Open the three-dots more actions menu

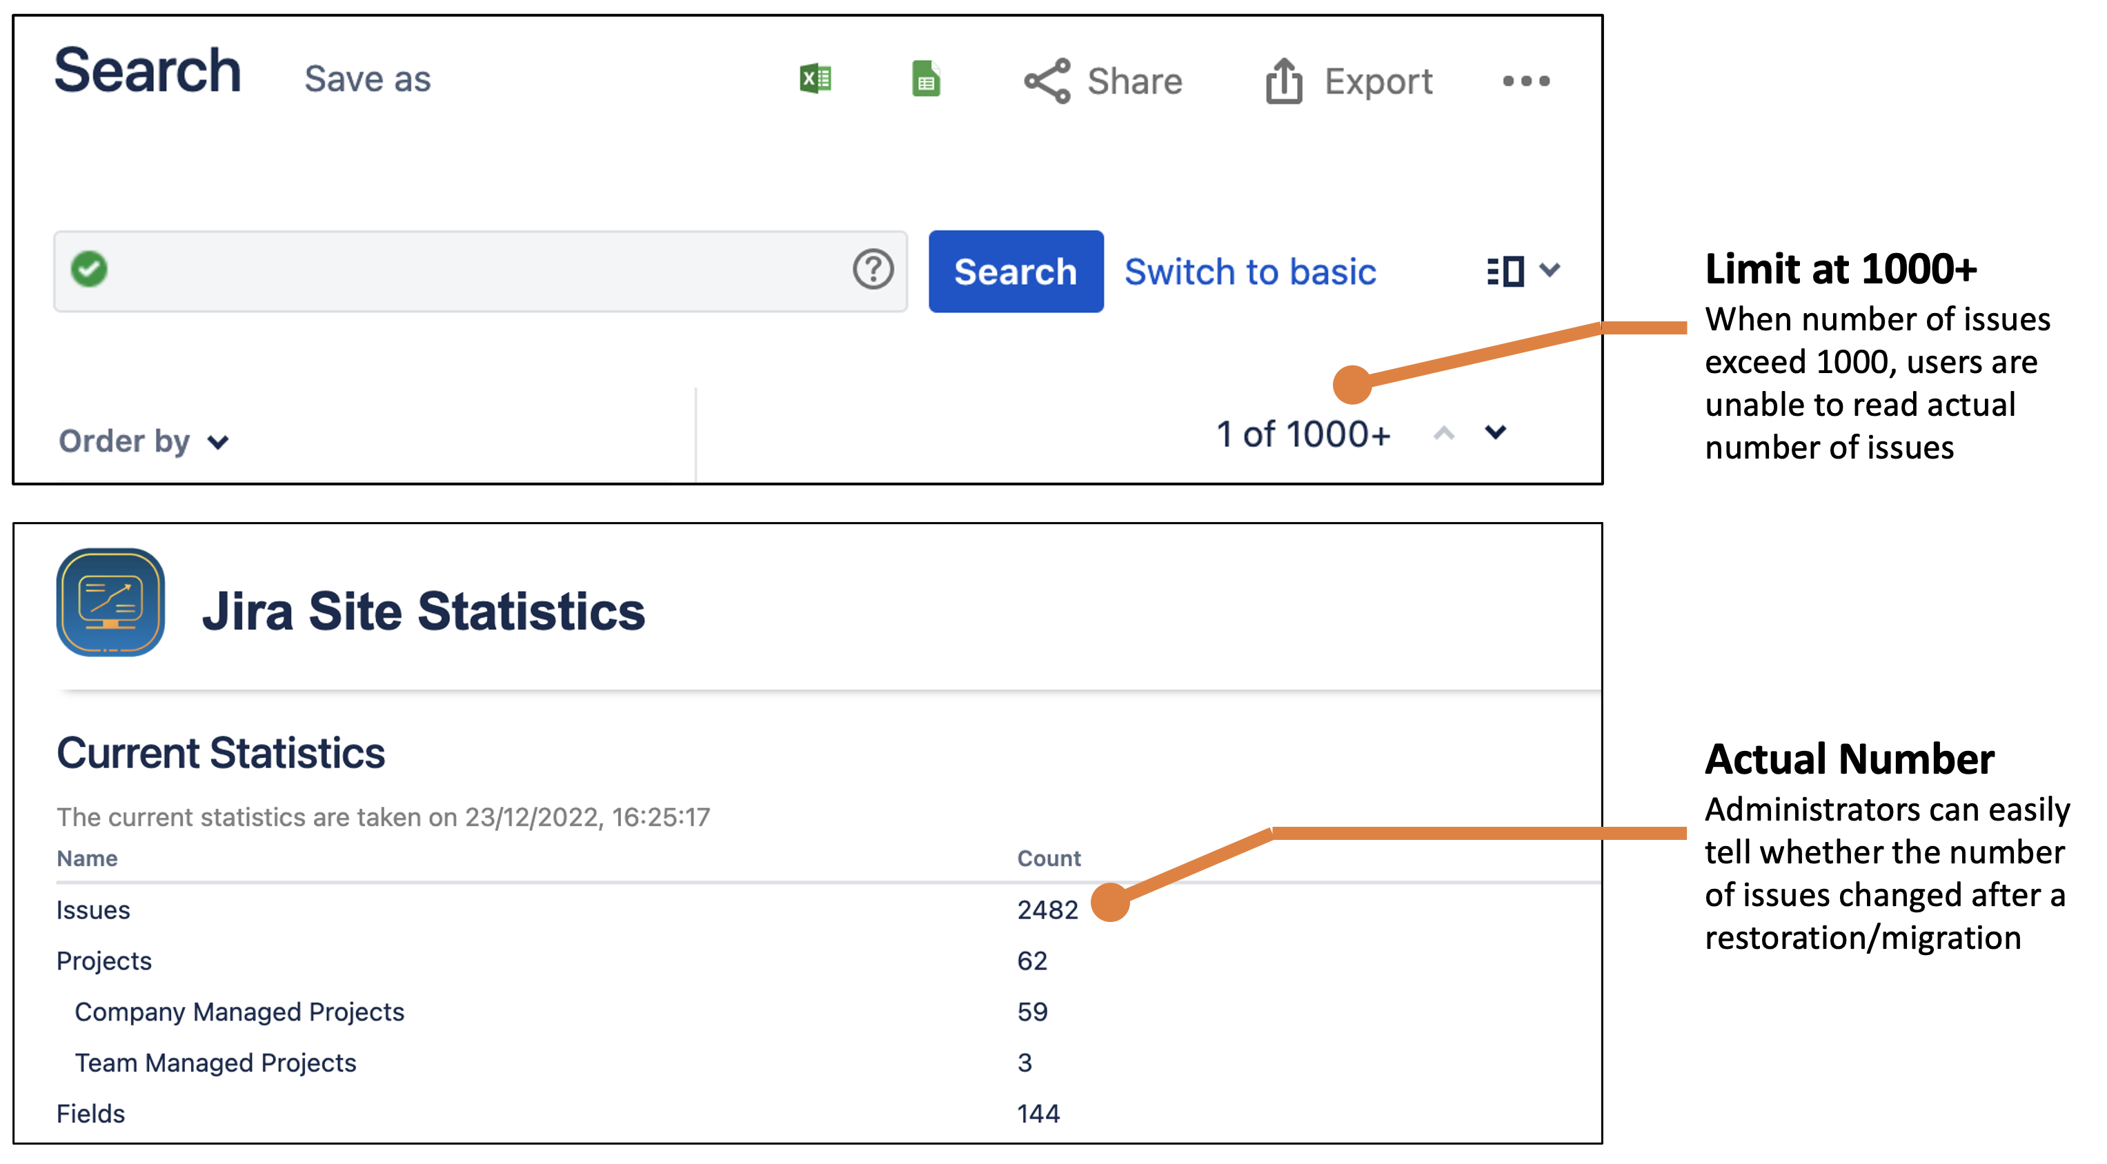(1525, 81)
